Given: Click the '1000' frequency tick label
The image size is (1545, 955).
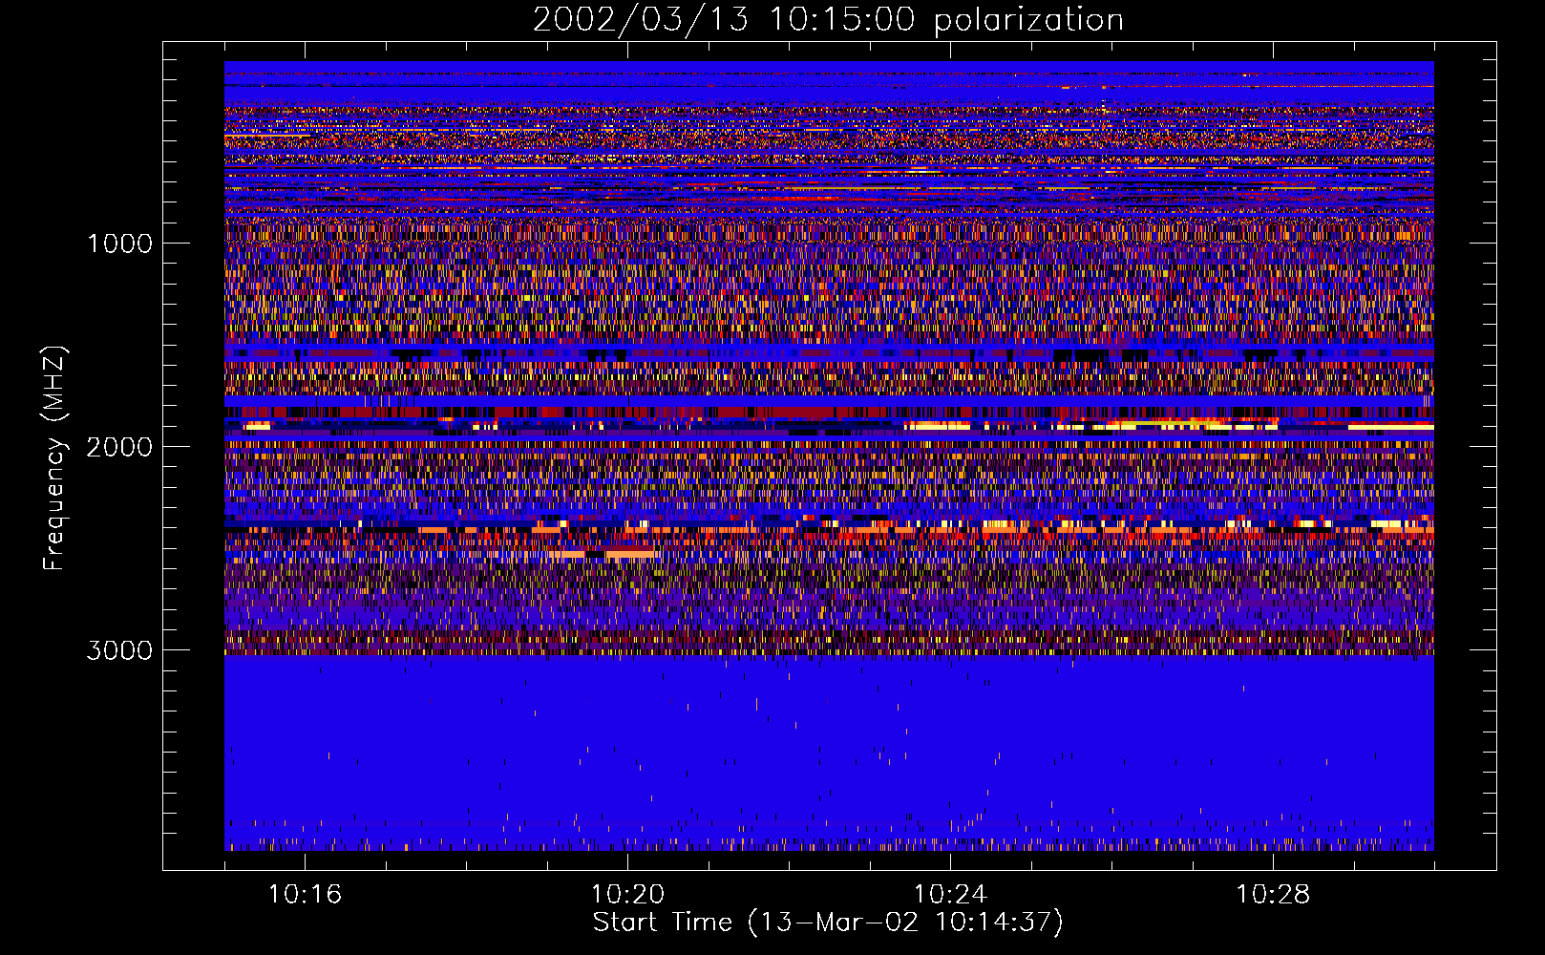Looking at the screenshot, I should click(120, 244).
